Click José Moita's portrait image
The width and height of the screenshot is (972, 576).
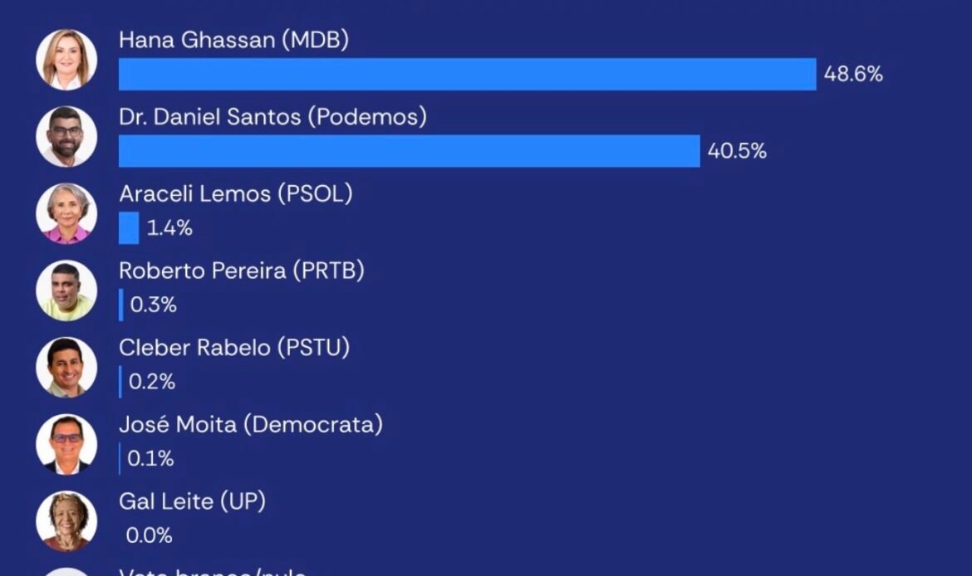pyautogui.click(x=66, y=444)
